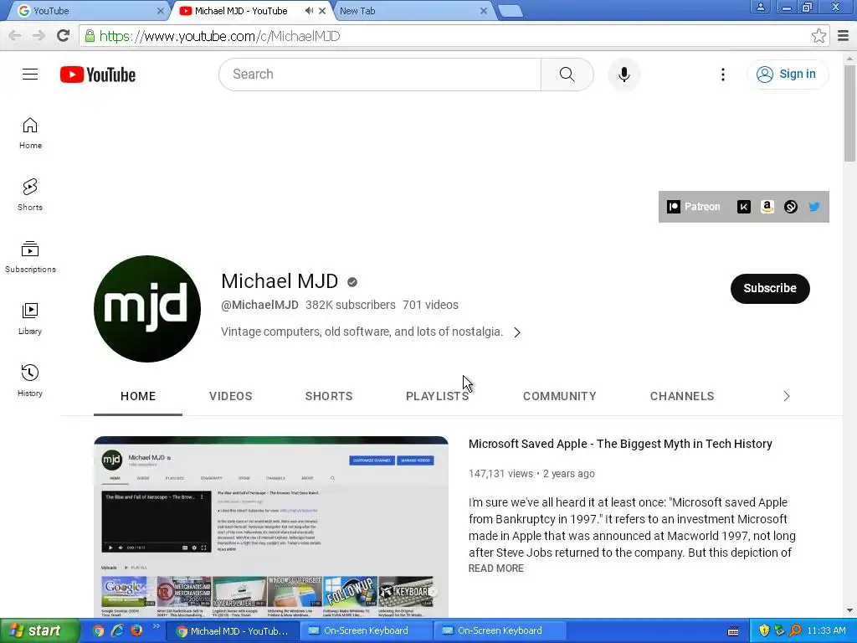Open the Patreon banner link
This screenshot has width=857, height=643.
pos(694,207)
